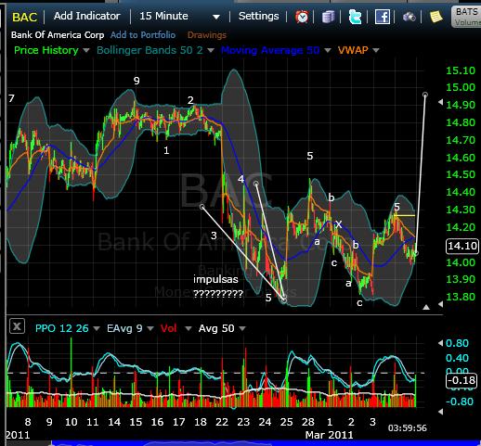Click the alarm clock alert icon
The width and height of the screenshot is (481, 446).
coord(302,17)
